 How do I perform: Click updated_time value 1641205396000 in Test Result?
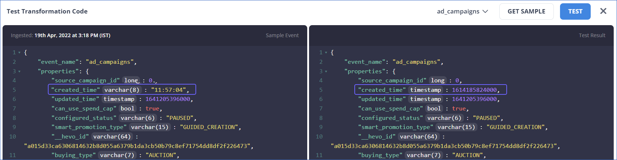[x=474, y=99]
